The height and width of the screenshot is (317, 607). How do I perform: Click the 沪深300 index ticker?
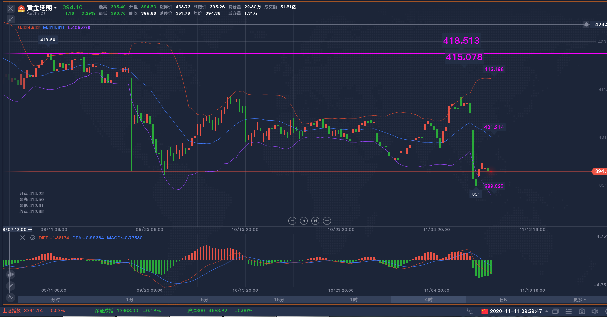pyautogui.click(x=220, y=311)
